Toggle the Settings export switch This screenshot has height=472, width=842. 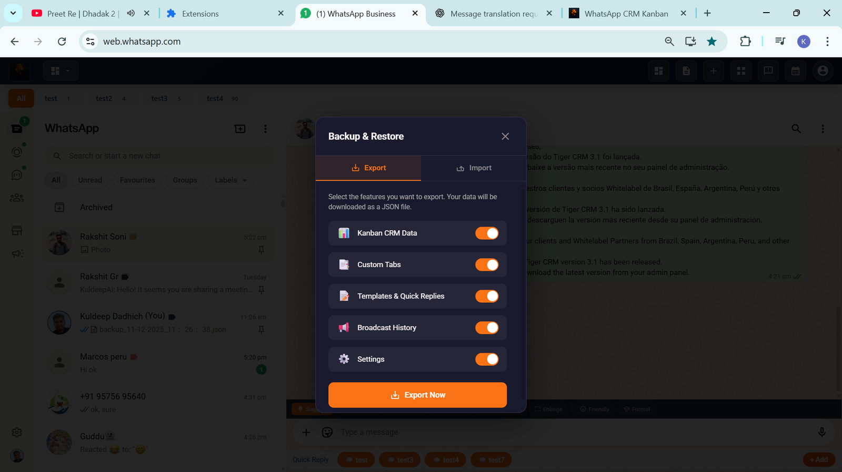coord(487,360)
